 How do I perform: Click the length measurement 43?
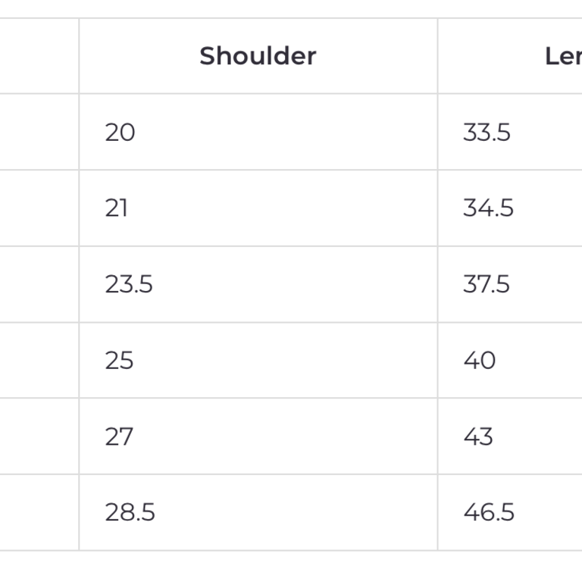point(478,436)
